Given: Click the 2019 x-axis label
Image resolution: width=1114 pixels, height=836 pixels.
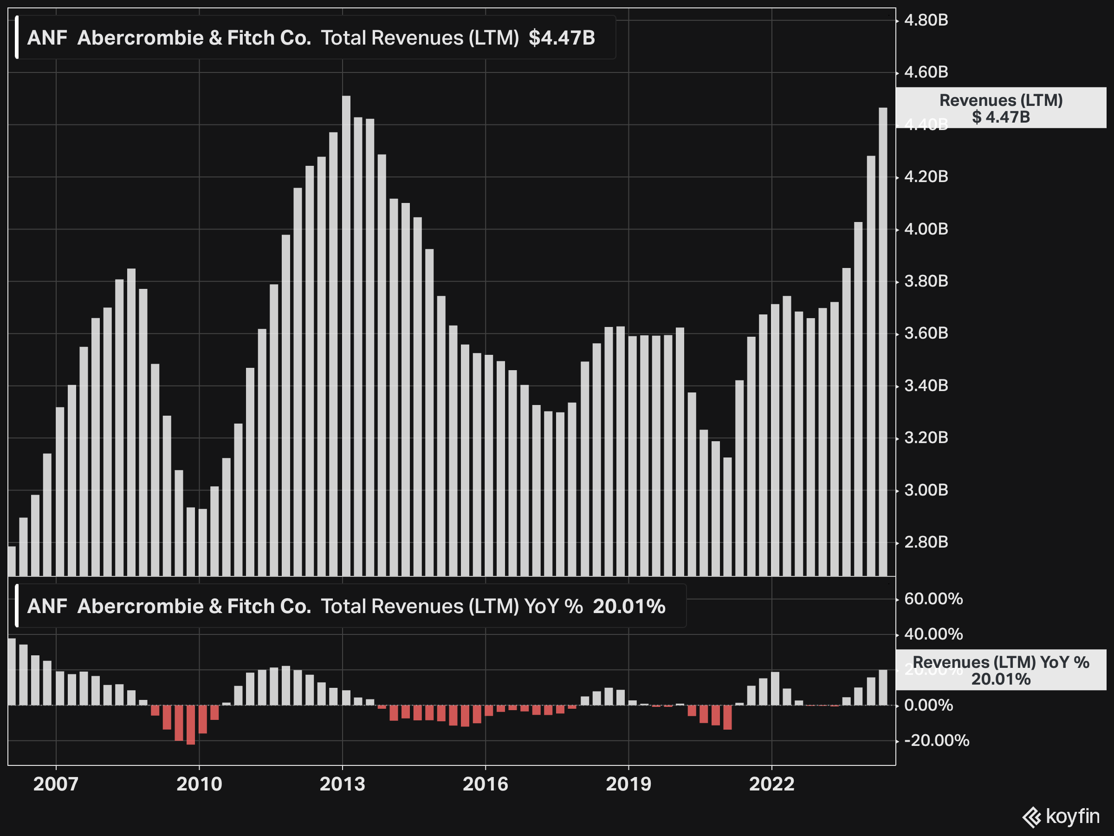Looking at the screenshot, I should (x=628, y=784).
